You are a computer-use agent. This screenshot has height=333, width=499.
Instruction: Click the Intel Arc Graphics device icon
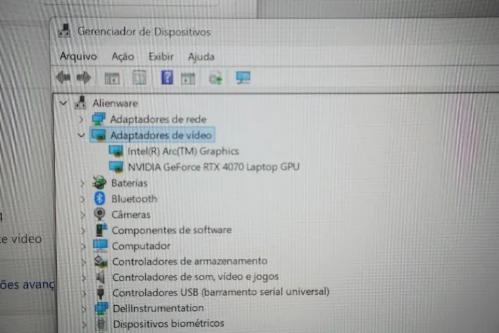click(x=116, y=151)
